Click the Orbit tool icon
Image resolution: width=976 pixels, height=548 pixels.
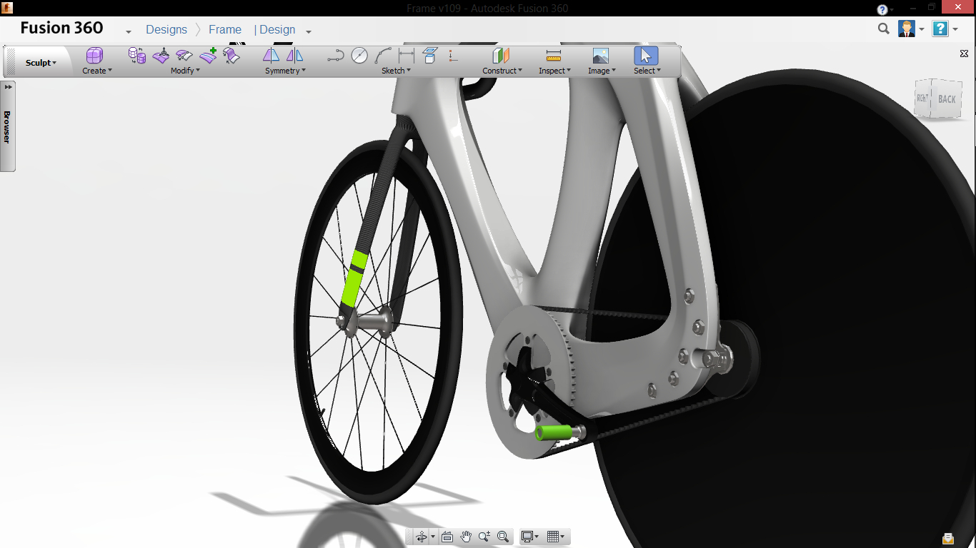tap(421, 537)
